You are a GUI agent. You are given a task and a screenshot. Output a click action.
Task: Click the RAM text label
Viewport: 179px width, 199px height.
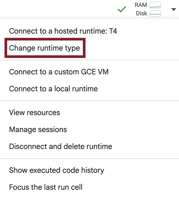pos(141,5)
